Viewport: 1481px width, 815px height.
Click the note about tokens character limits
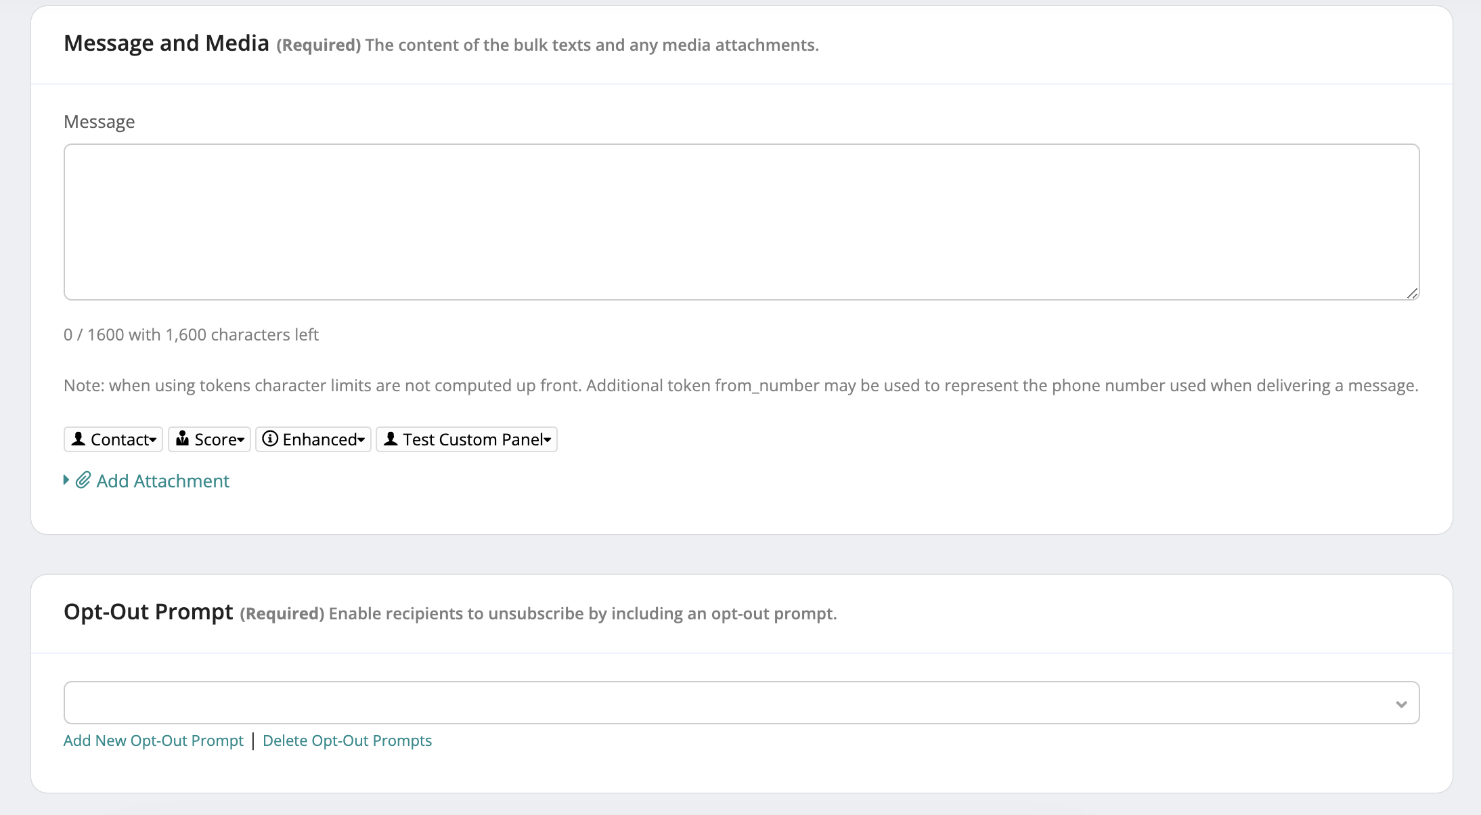[741, 385]
